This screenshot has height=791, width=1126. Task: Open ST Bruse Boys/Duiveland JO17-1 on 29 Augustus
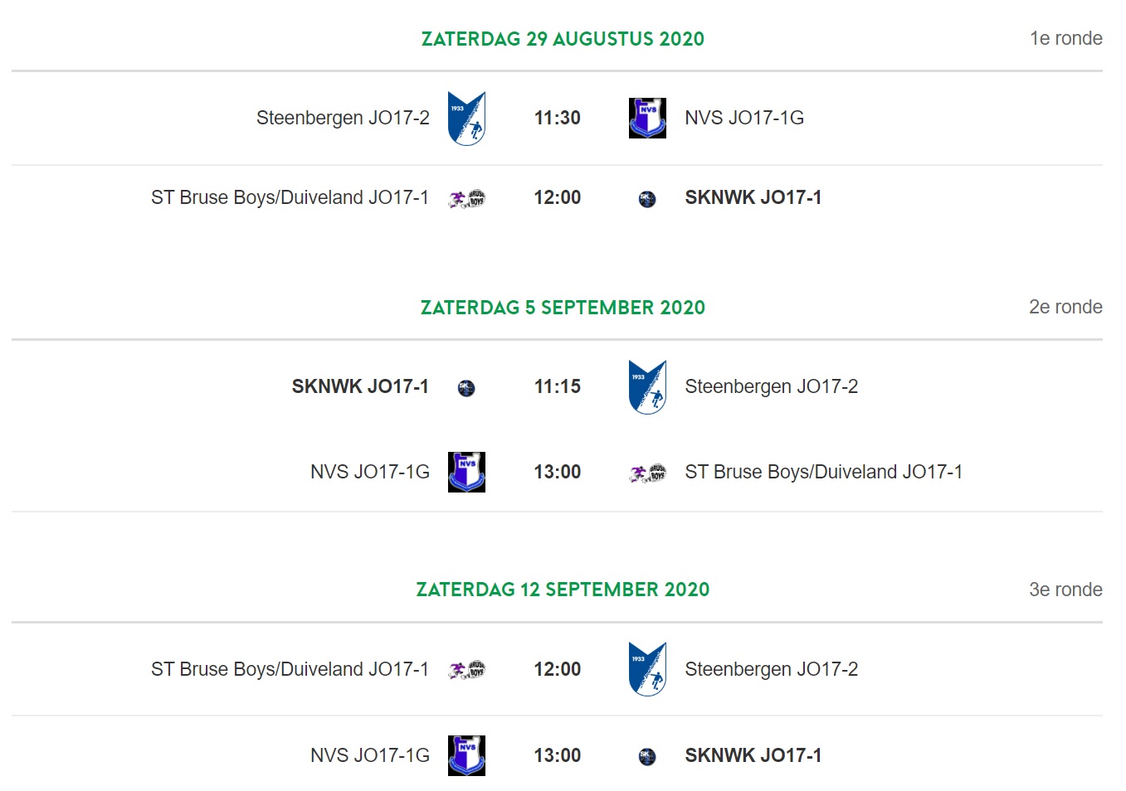pyautogui.click(x=290, y=197)
